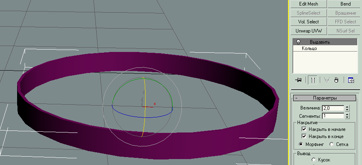Image resolution: width=362 pixels, height=165 pixels.
Task: Select the Морфинг radio button
Action: point(301,144)
